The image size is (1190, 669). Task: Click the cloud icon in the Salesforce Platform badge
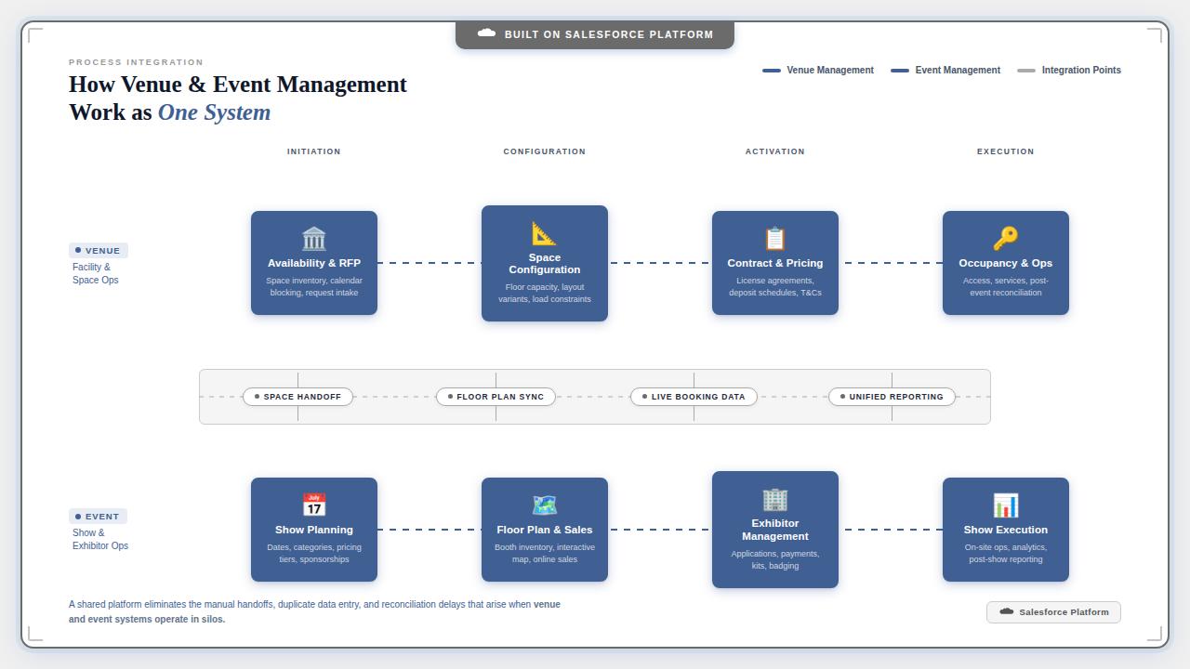(x=1006, y=611)
